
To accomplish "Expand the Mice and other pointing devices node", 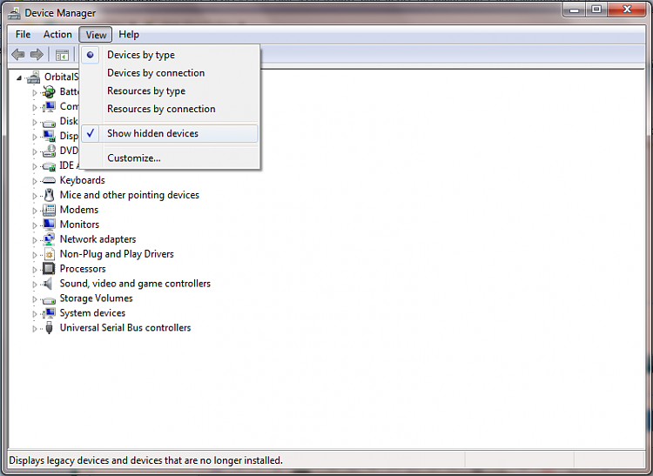I will click(x=35, y=196).
